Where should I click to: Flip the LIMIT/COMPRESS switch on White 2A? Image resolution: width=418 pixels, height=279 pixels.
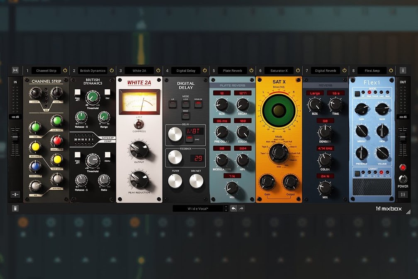(139, 124)
